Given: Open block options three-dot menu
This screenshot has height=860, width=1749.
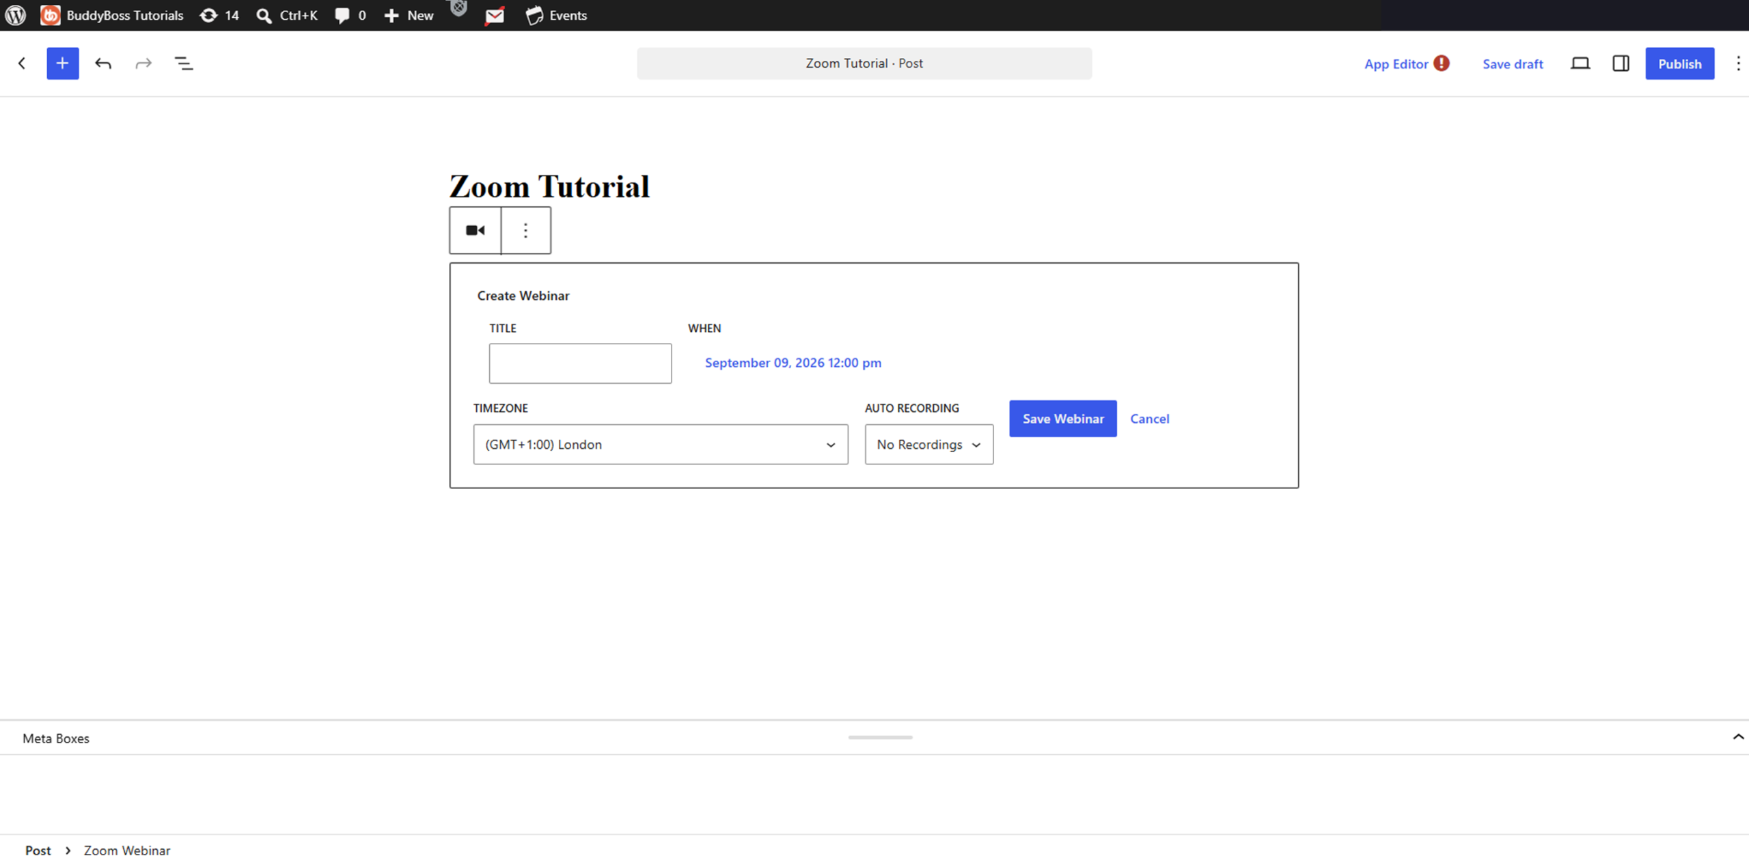Looking at the screenshot, I should (x=525, y=230).
